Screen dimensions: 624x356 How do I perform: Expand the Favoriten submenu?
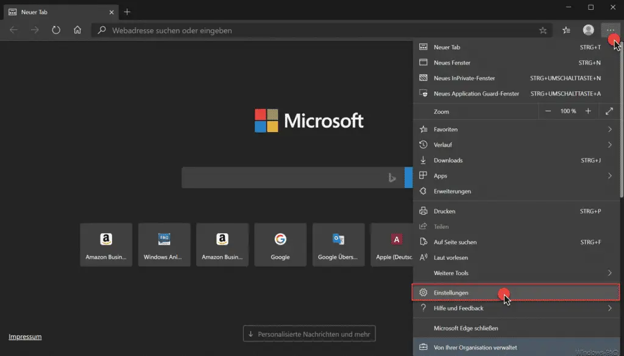[x=516, y=129]
